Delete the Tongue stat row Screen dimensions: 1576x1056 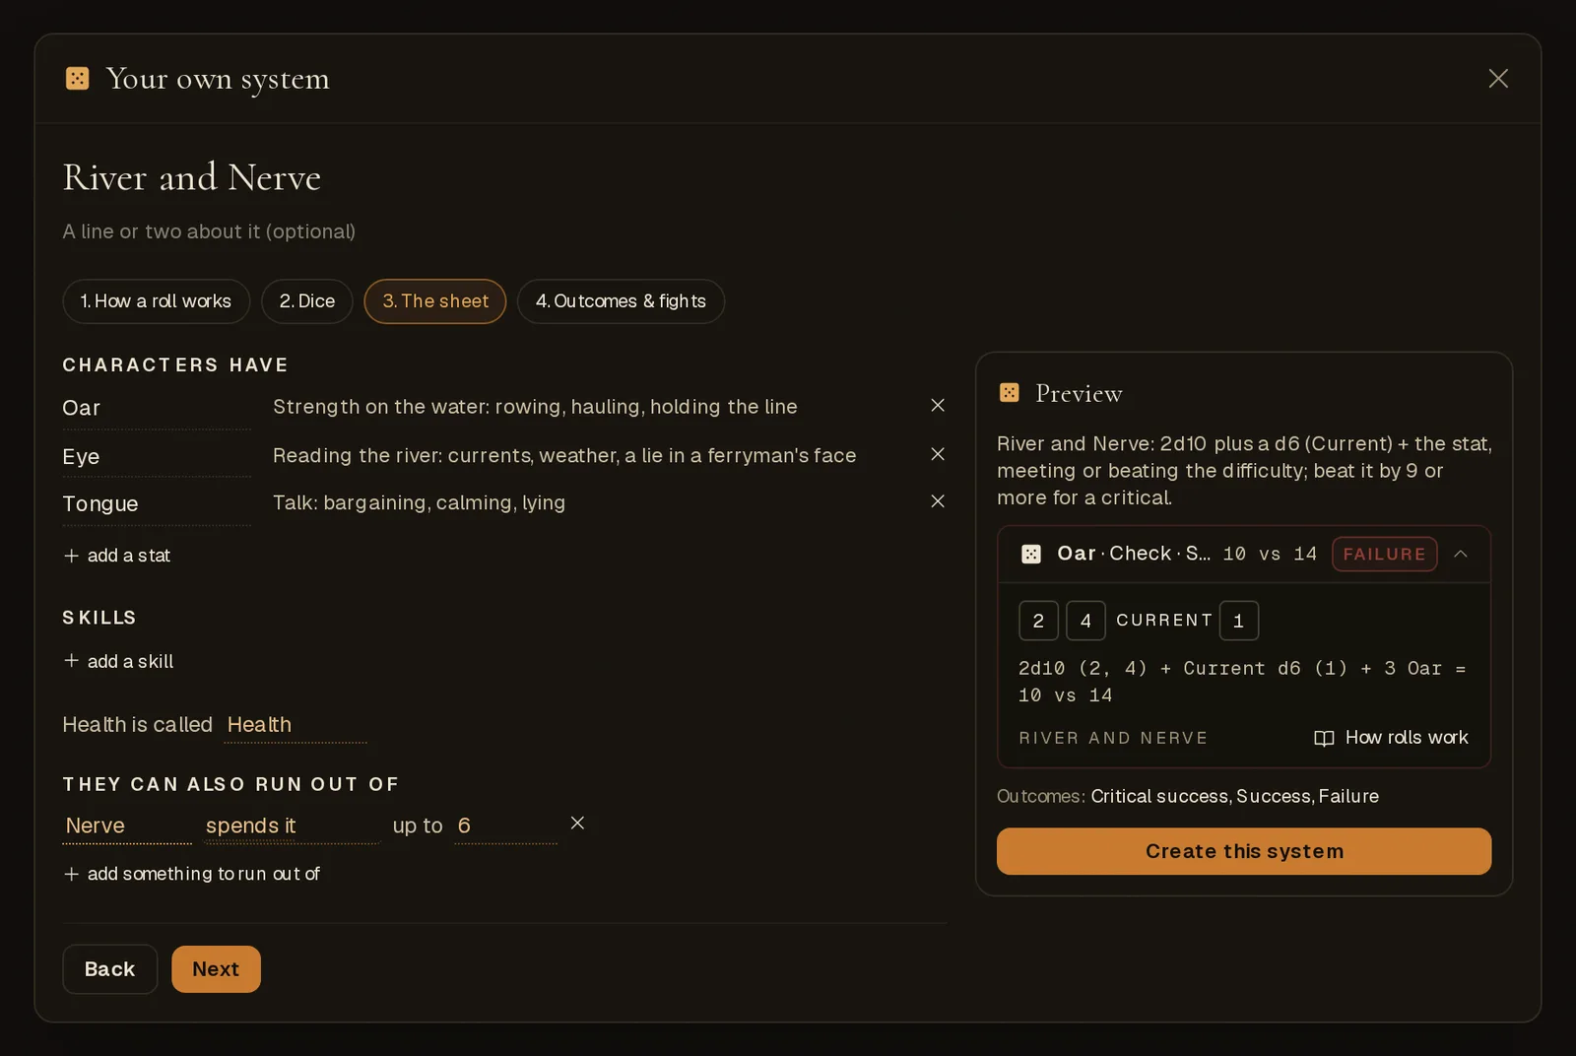pyautogui.click(x=938, y=501)
